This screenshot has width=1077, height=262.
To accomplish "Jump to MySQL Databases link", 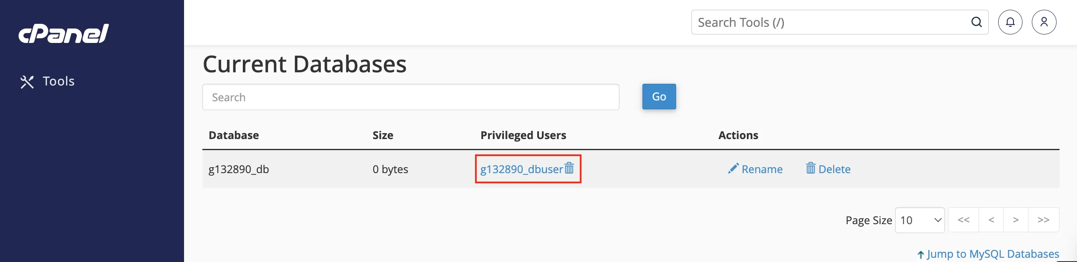I will tap(988, 254).
